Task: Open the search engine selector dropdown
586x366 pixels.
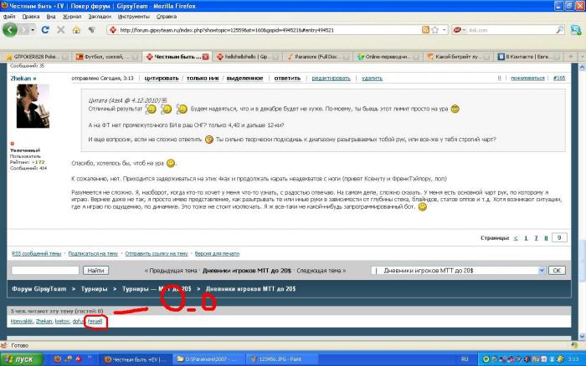Action: [459, 30]
